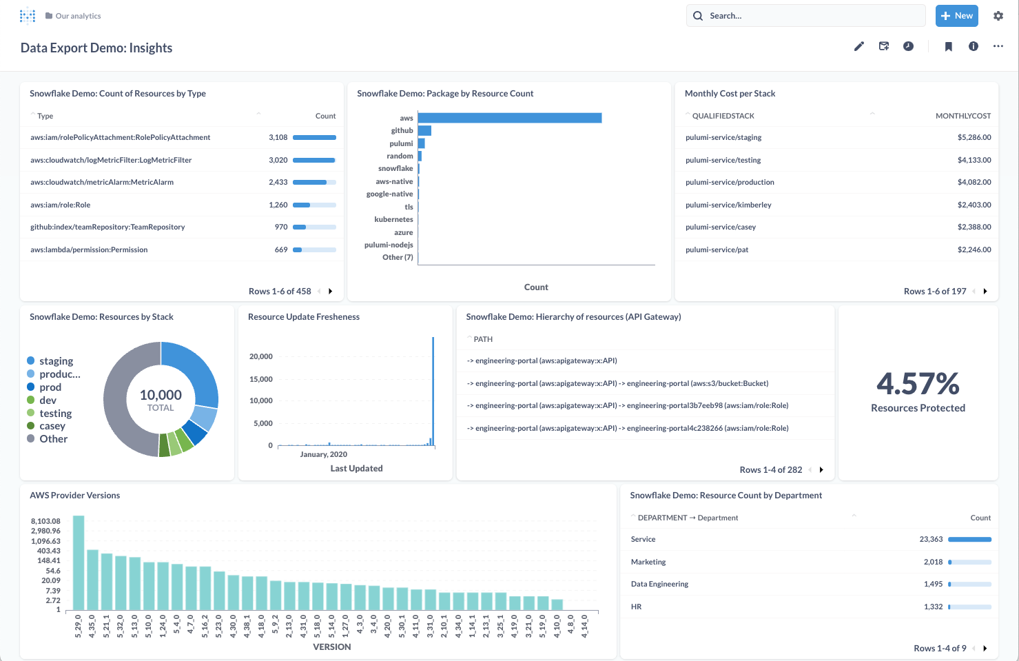
Task: Click the New button
Action: [x=956, y=16]
